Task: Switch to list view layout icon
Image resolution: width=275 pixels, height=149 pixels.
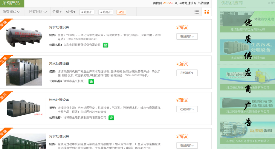Action: coord(196,12)
